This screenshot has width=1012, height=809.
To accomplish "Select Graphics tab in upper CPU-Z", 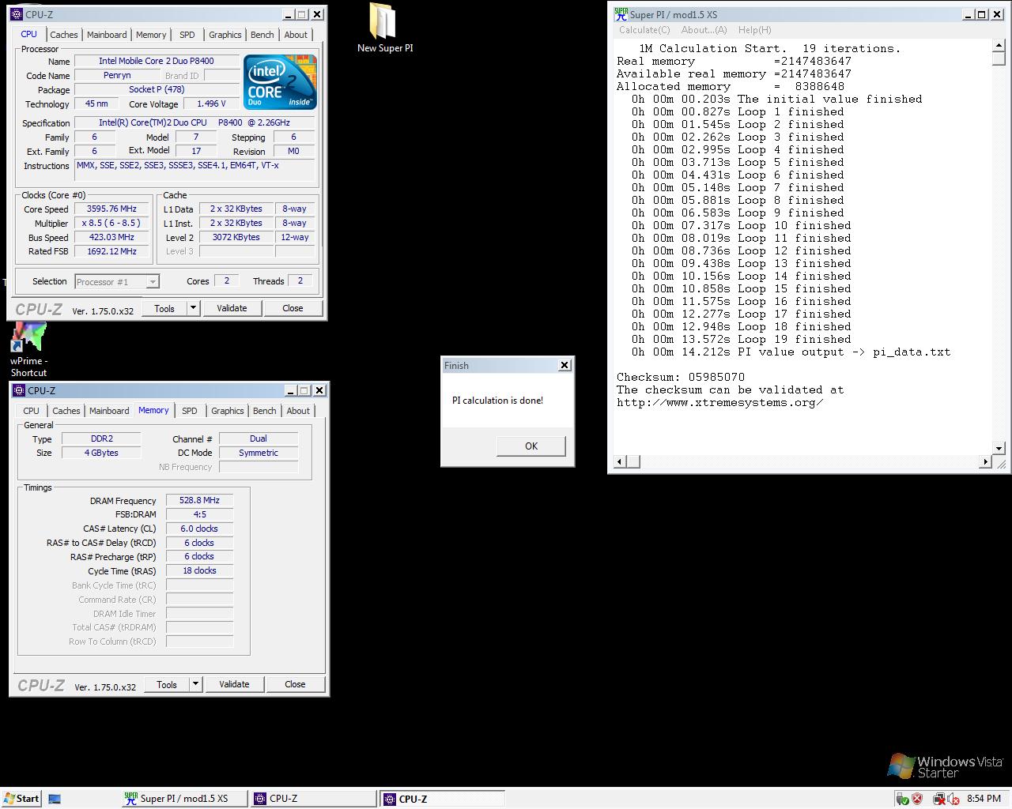I will coord(225,35).
